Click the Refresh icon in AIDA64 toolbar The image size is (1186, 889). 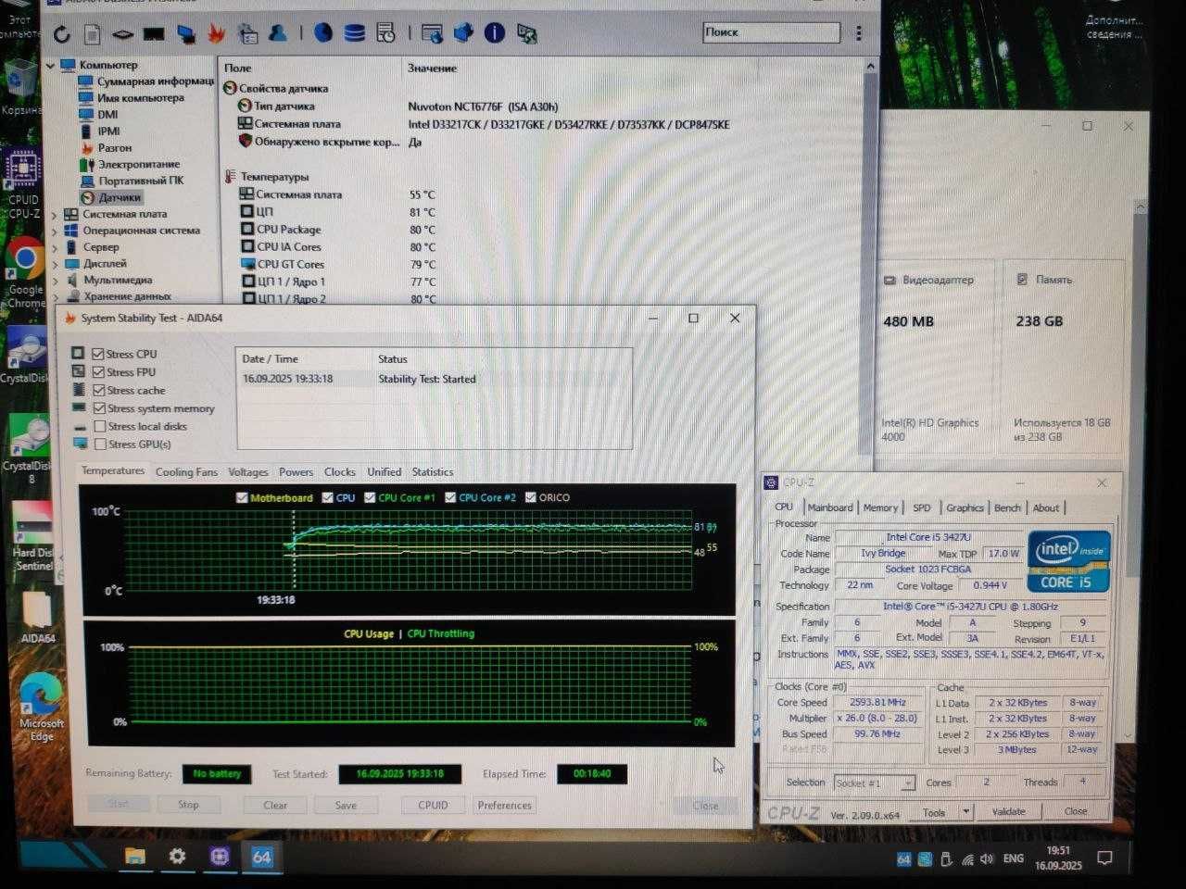pyautogui.click(x=62, y=34)
